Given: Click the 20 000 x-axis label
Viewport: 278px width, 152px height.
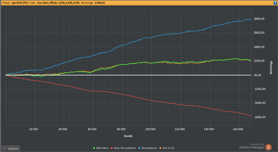Looking at the screenshot, I should click(x=33, y=129).
